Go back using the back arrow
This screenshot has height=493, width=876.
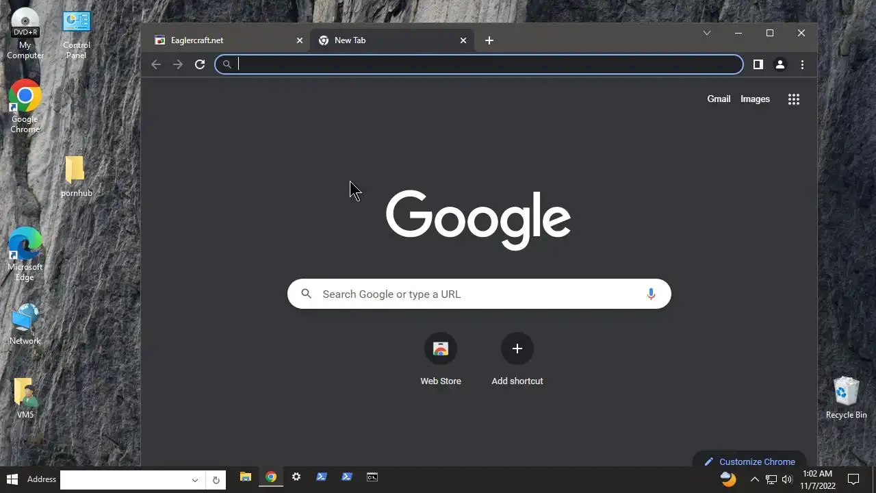pyautogui.click(x=156, y=64)
